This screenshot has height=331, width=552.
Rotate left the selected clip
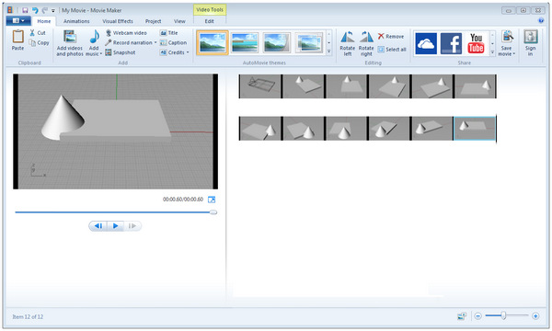(x=348, y=43)
